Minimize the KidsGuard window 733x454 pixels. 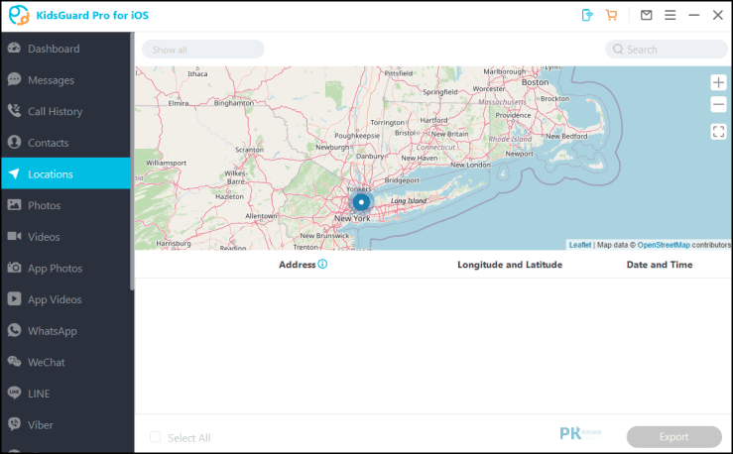[x=693, y=15]
